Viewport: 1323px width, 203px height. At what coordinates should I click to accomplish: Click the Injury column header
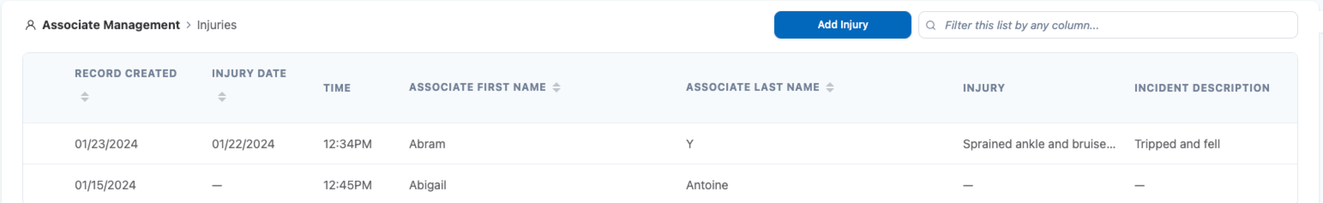pos(983,88)
